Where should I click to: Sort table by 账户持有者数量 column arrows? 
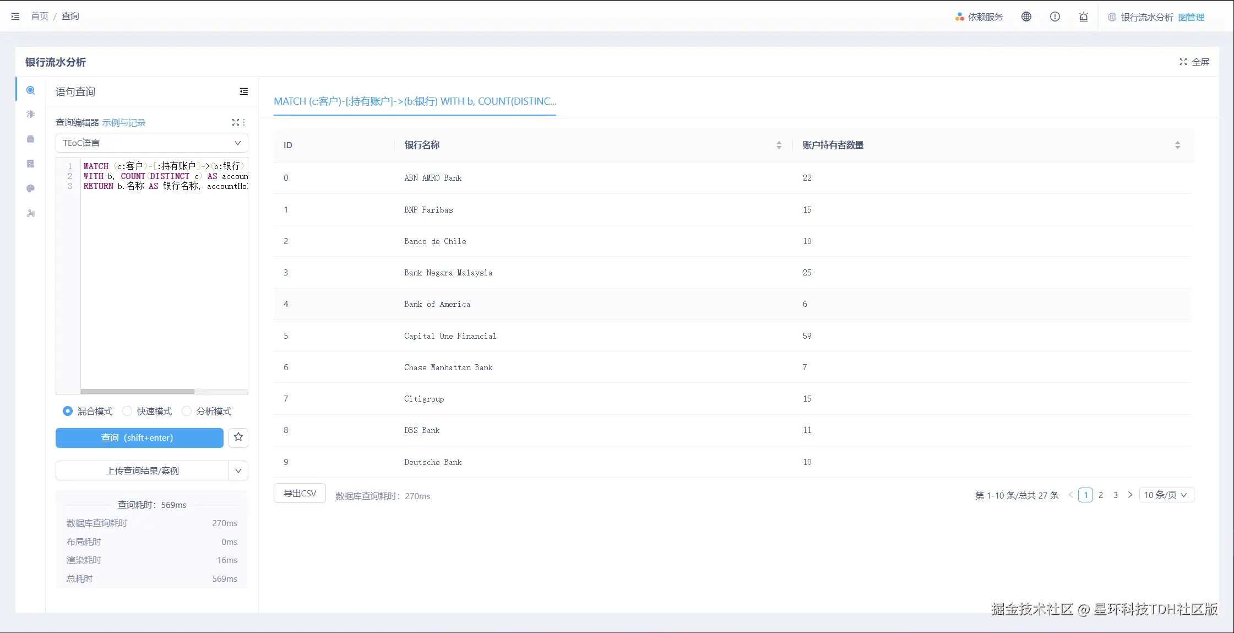1177,145
